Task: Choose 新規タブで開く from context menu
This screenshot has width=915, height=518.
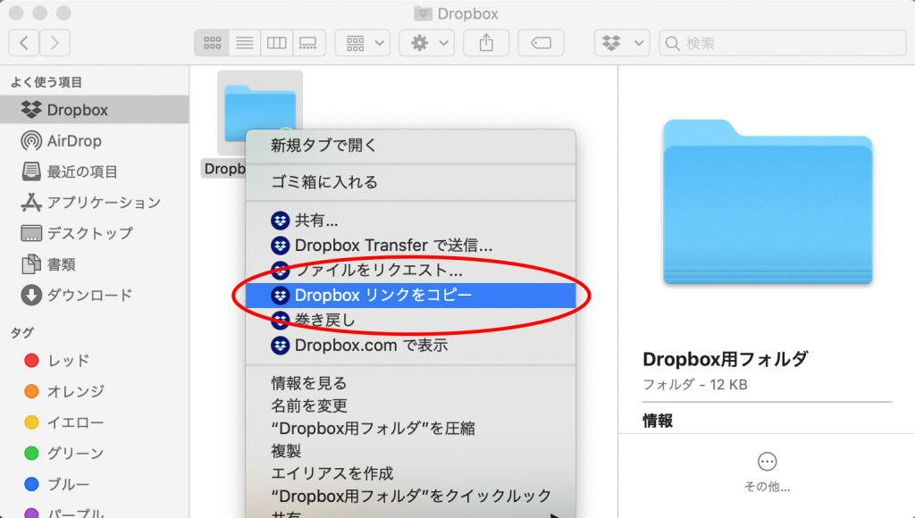Action: click(411, 146)
